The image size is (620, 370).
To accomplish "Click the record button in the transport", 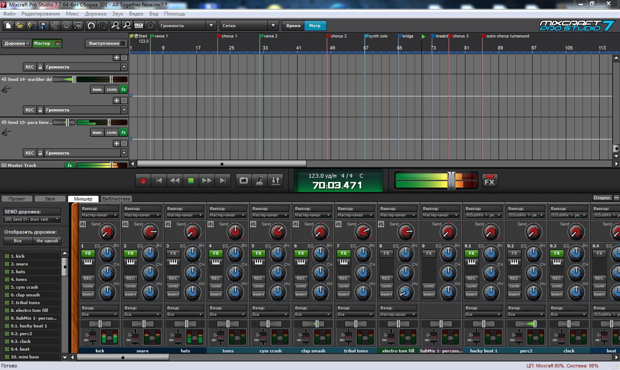I will (x=143, y=181).
